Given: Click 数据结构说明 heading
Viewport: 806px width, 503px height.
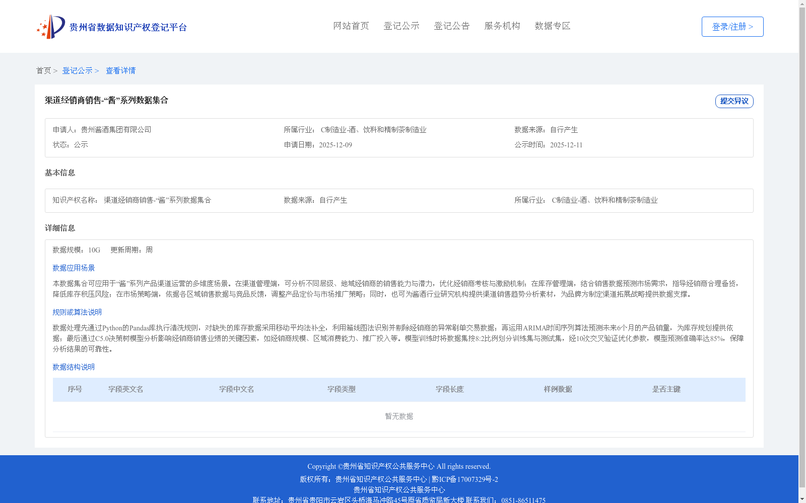Looking at the screenshot, I should [x=74, y=367].
